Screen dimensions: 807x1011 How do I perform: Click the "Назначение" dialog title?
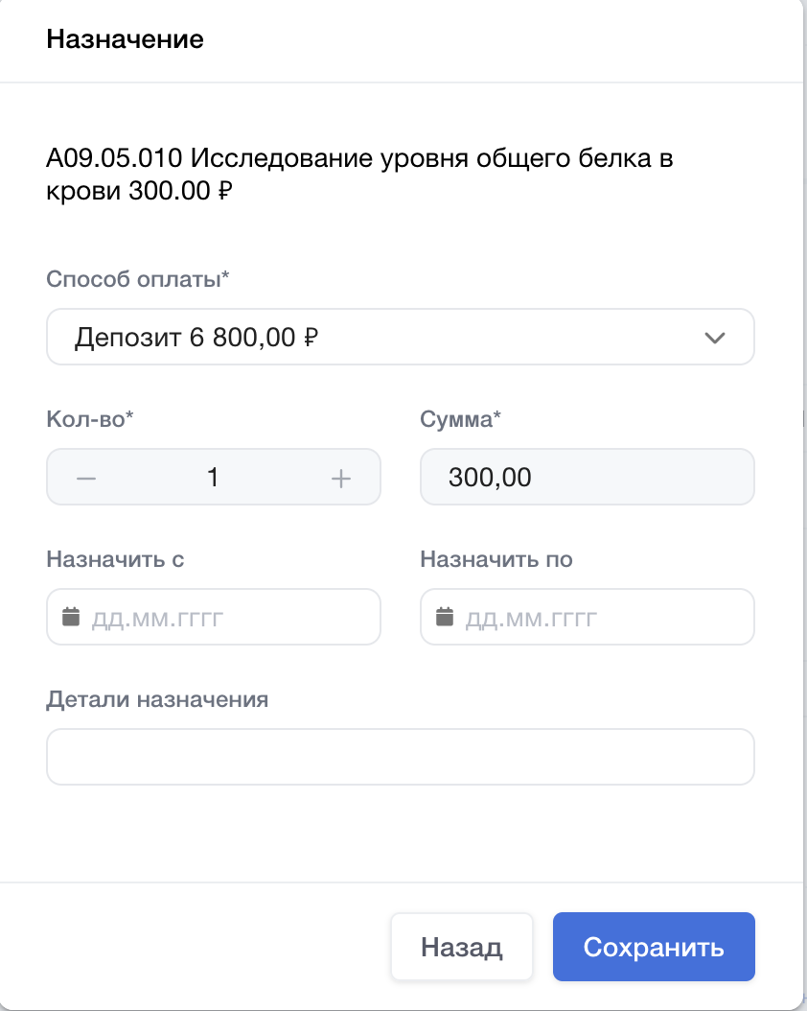[125, 40]
